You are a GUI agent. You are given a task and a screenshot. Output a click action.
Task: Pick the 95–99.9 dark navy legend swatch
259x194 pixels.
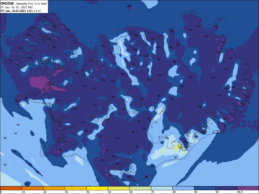tap(226, 188)
